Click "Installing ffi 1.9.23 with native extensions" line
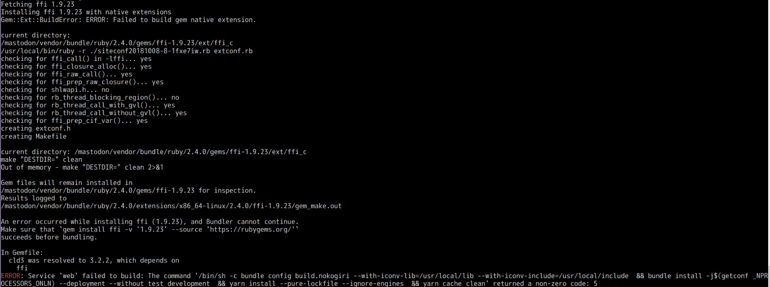The image size is (770, 287). [x=86, y=12]
